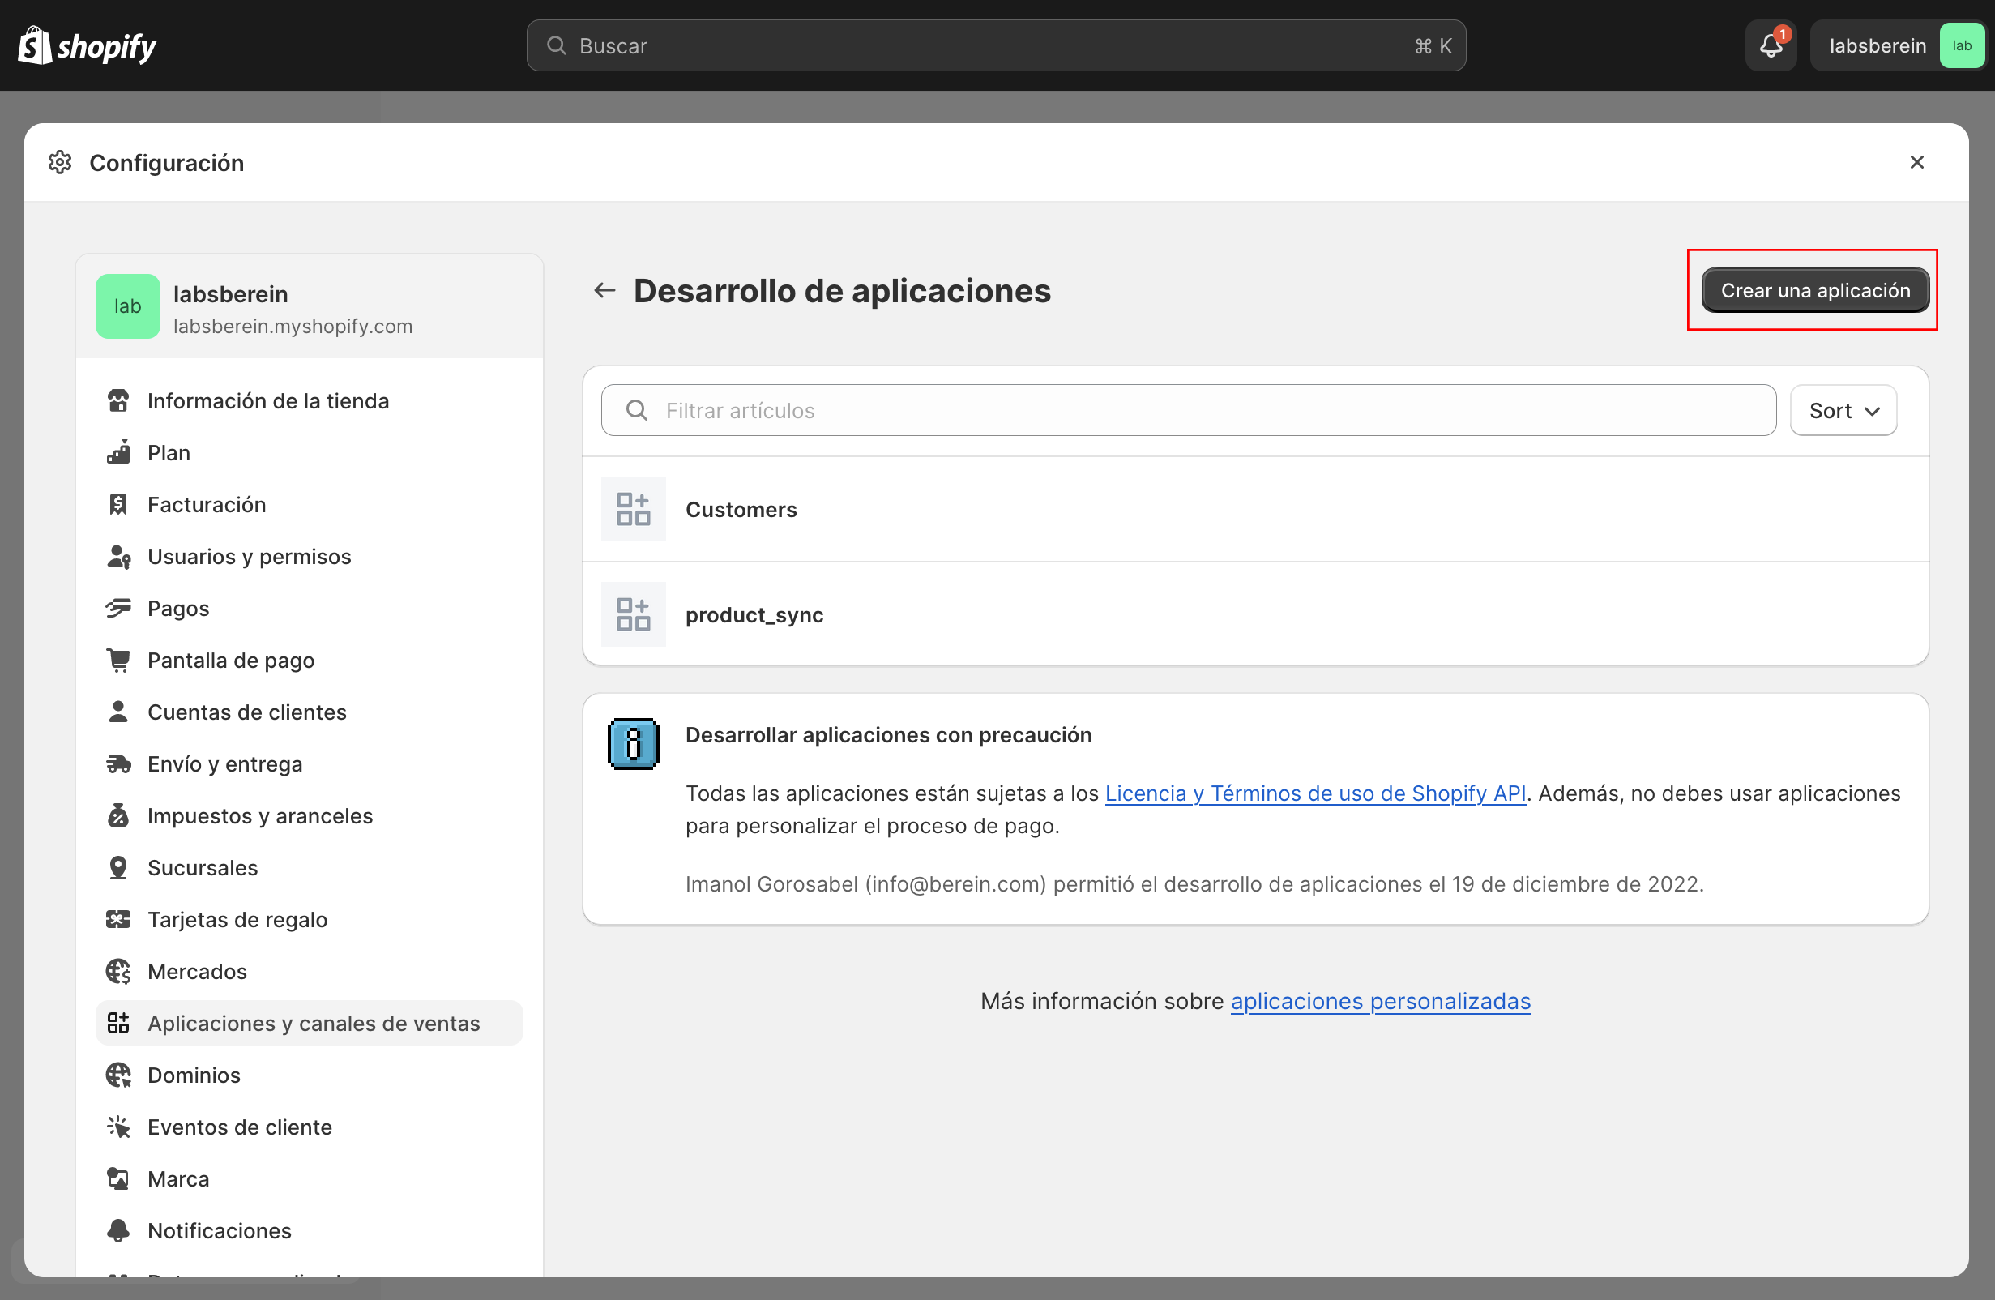The image size is (1995, 1300).
Task: Select the Facturación billing icon
Action: pos(119,504)
